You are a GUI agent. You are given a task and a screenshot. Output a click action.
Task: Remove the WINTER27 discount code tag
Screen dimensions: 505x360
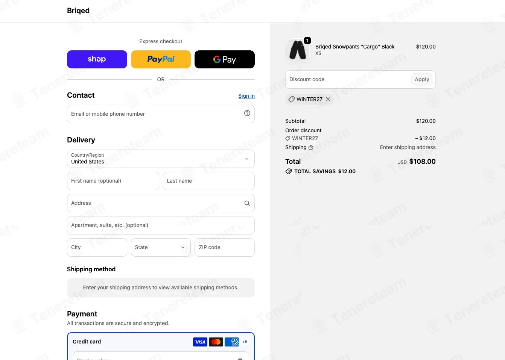pos(328,99)
